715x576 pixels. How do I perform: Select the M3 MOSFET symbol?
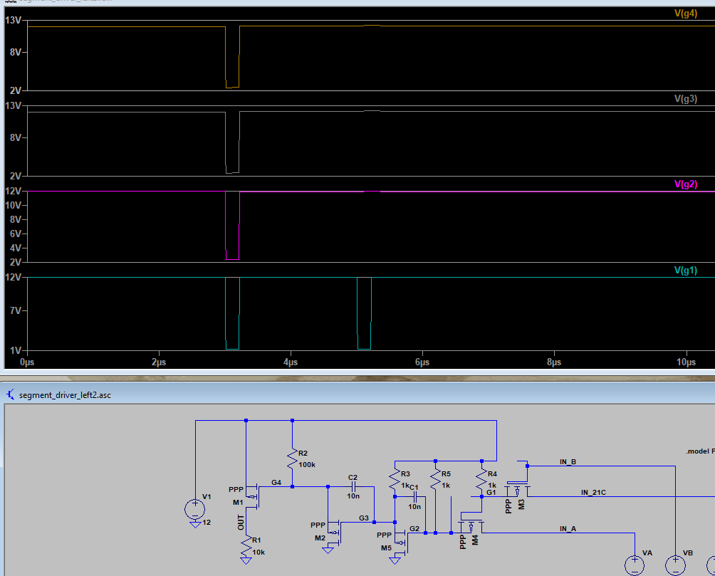(x=517, y=491)
